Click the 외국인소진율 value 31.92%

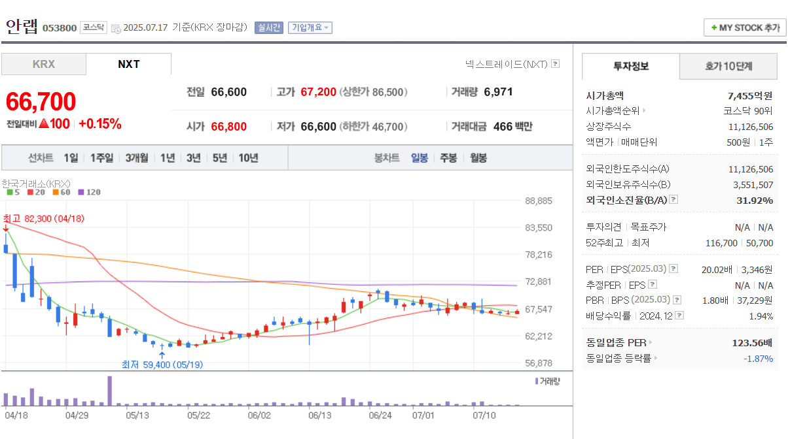755,200
